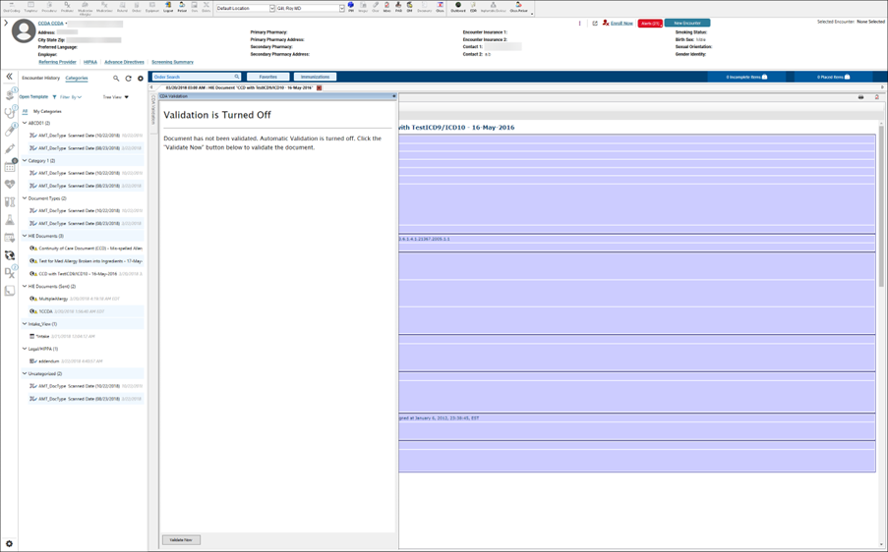888x552 pixels.
Task: Click the filter funnel icon
Action: (x=54, y=97)
